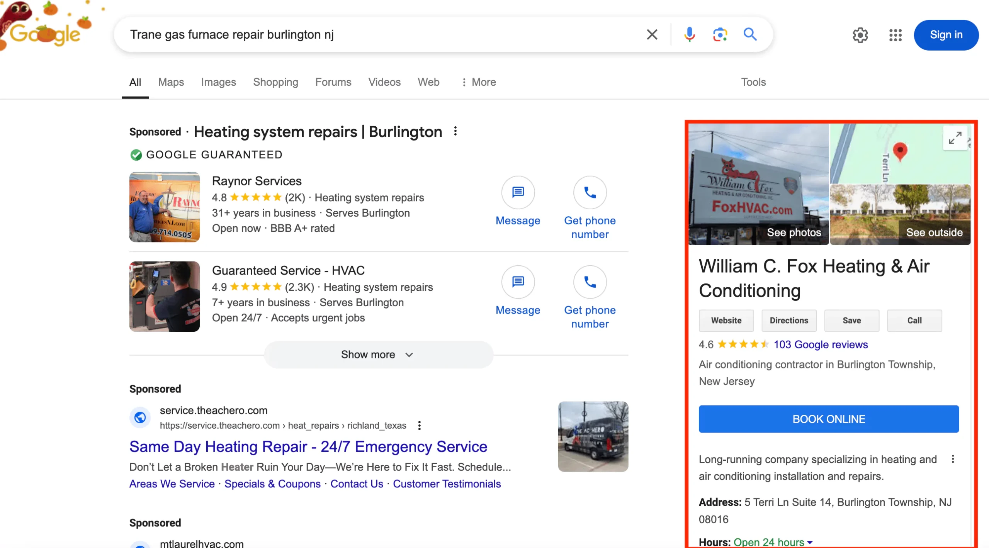
Task: Switch to the Videos tab
Action: point(384,82)
